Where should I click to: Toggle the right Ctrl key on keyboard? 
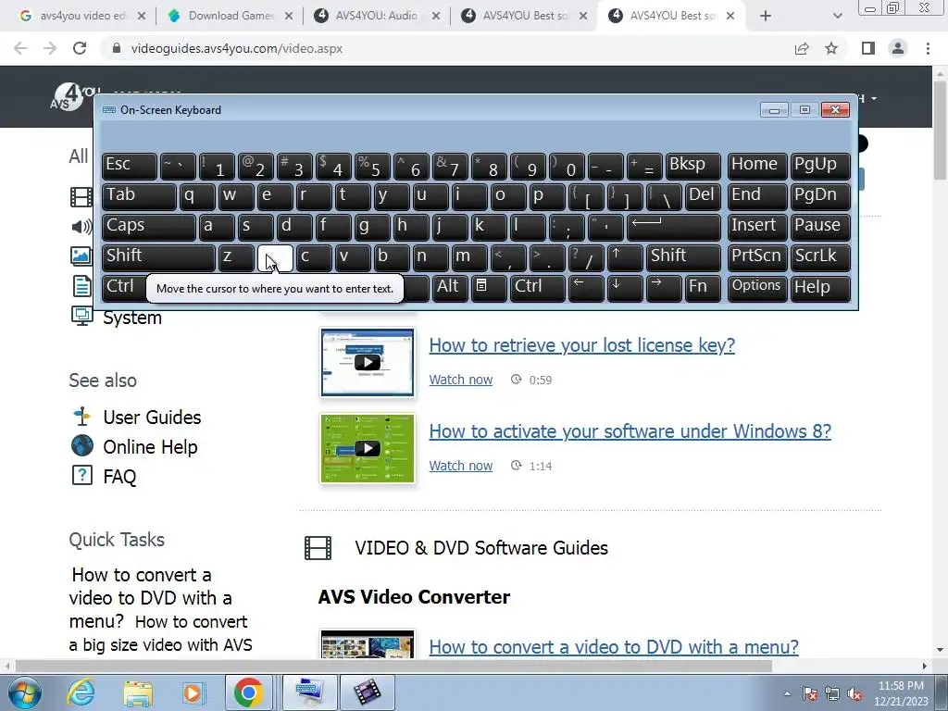coord(537,288)
